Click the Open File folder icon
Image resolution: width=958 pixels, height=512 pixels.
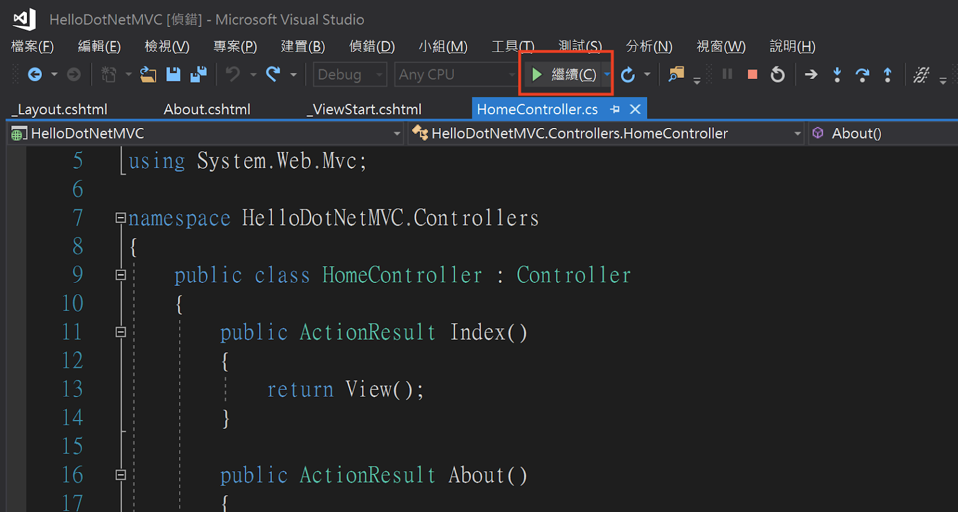148,74
